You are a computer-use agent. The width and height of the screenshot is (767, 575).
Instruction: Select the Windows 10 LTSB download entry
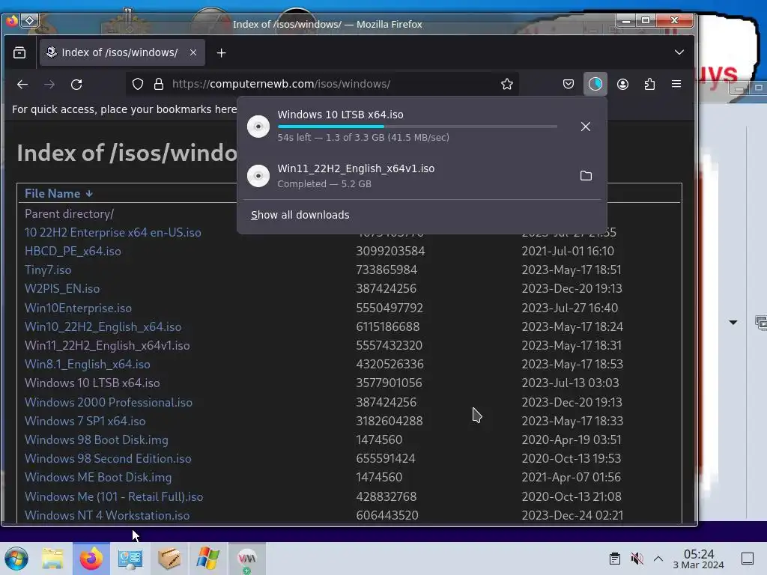[422, 126]
